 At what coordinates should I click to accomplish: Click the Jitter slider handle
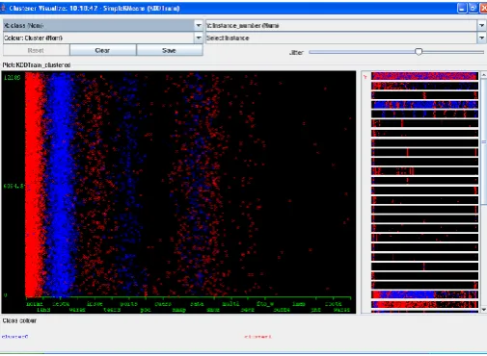tap(419, 52)
